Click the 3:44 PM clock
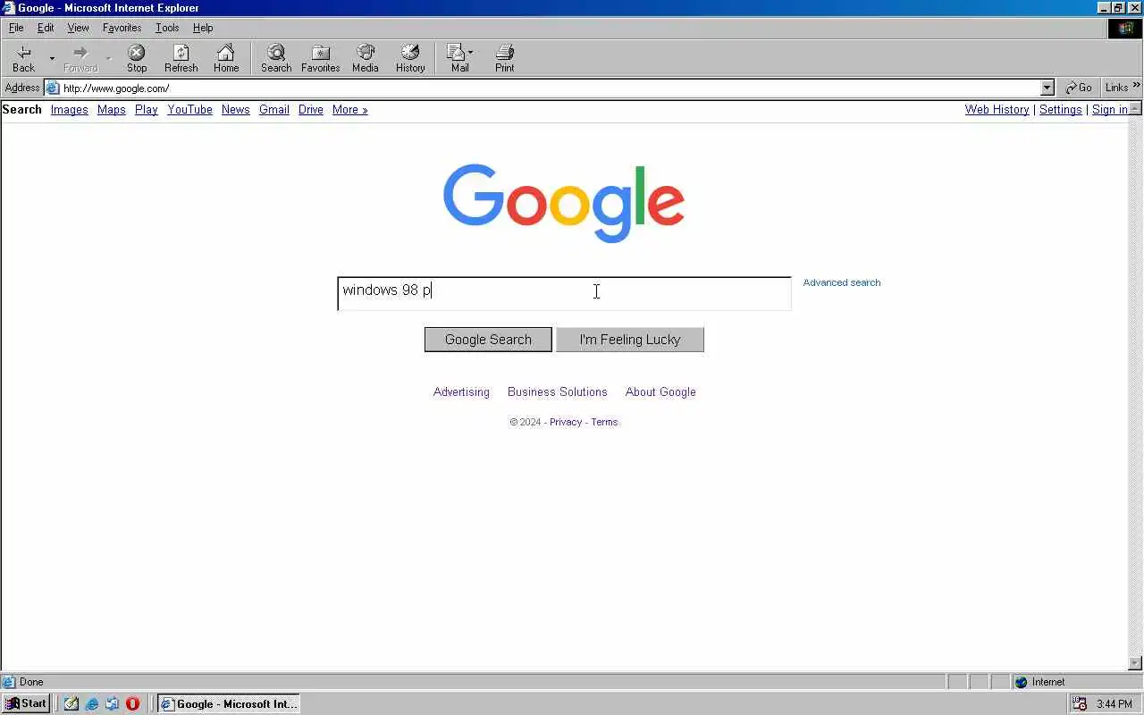 (1114, 704)
